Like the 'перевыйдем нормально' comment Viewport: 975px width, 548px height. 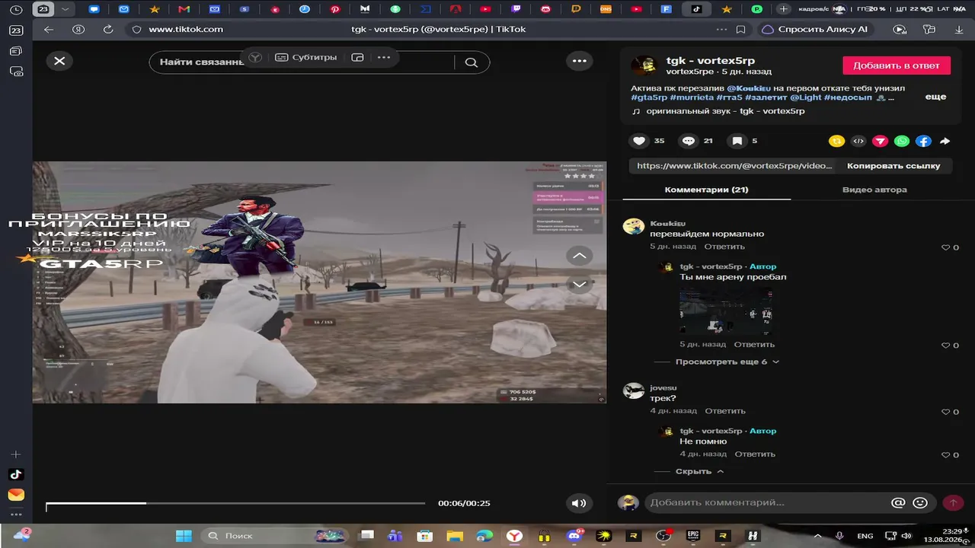point(946,247)
